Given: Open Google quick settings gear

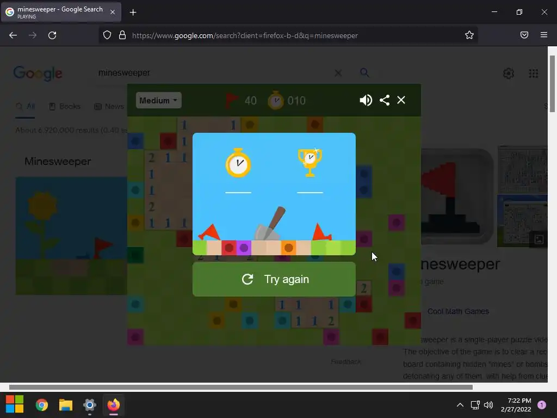Looking at the screenshot, I should coord(509,73).
